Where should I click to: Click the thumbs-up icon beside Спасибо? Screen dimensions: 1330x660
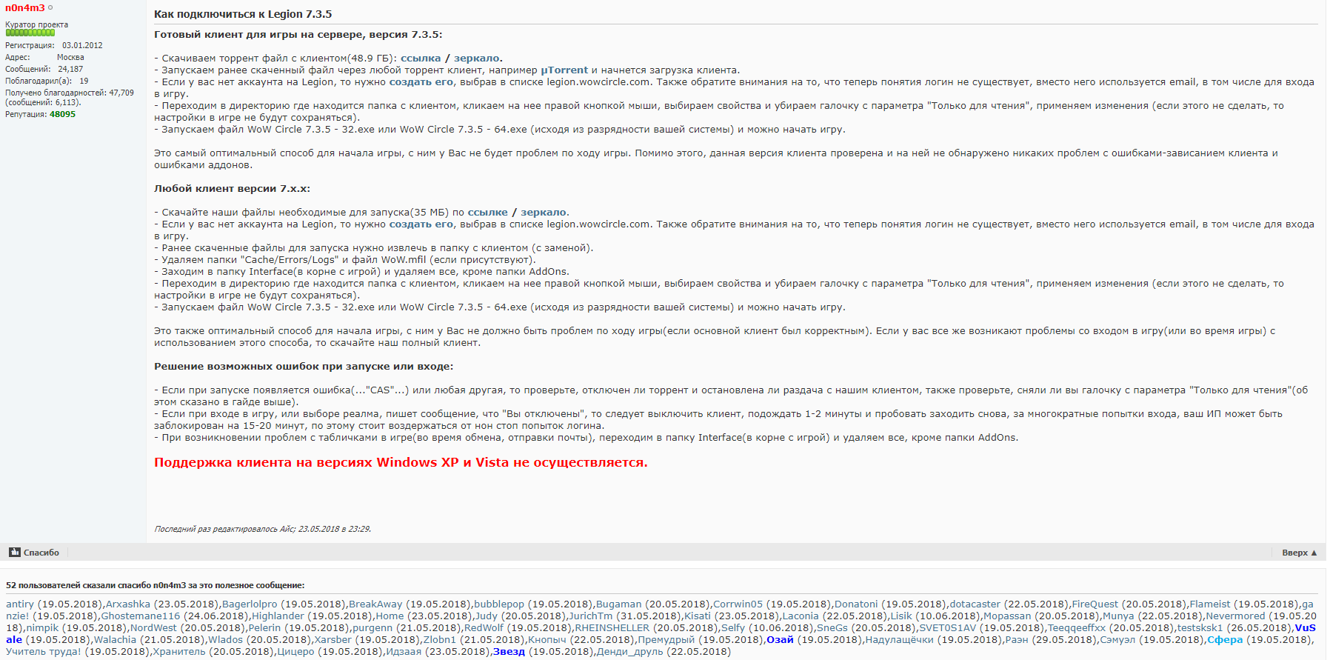click(15, 553)
